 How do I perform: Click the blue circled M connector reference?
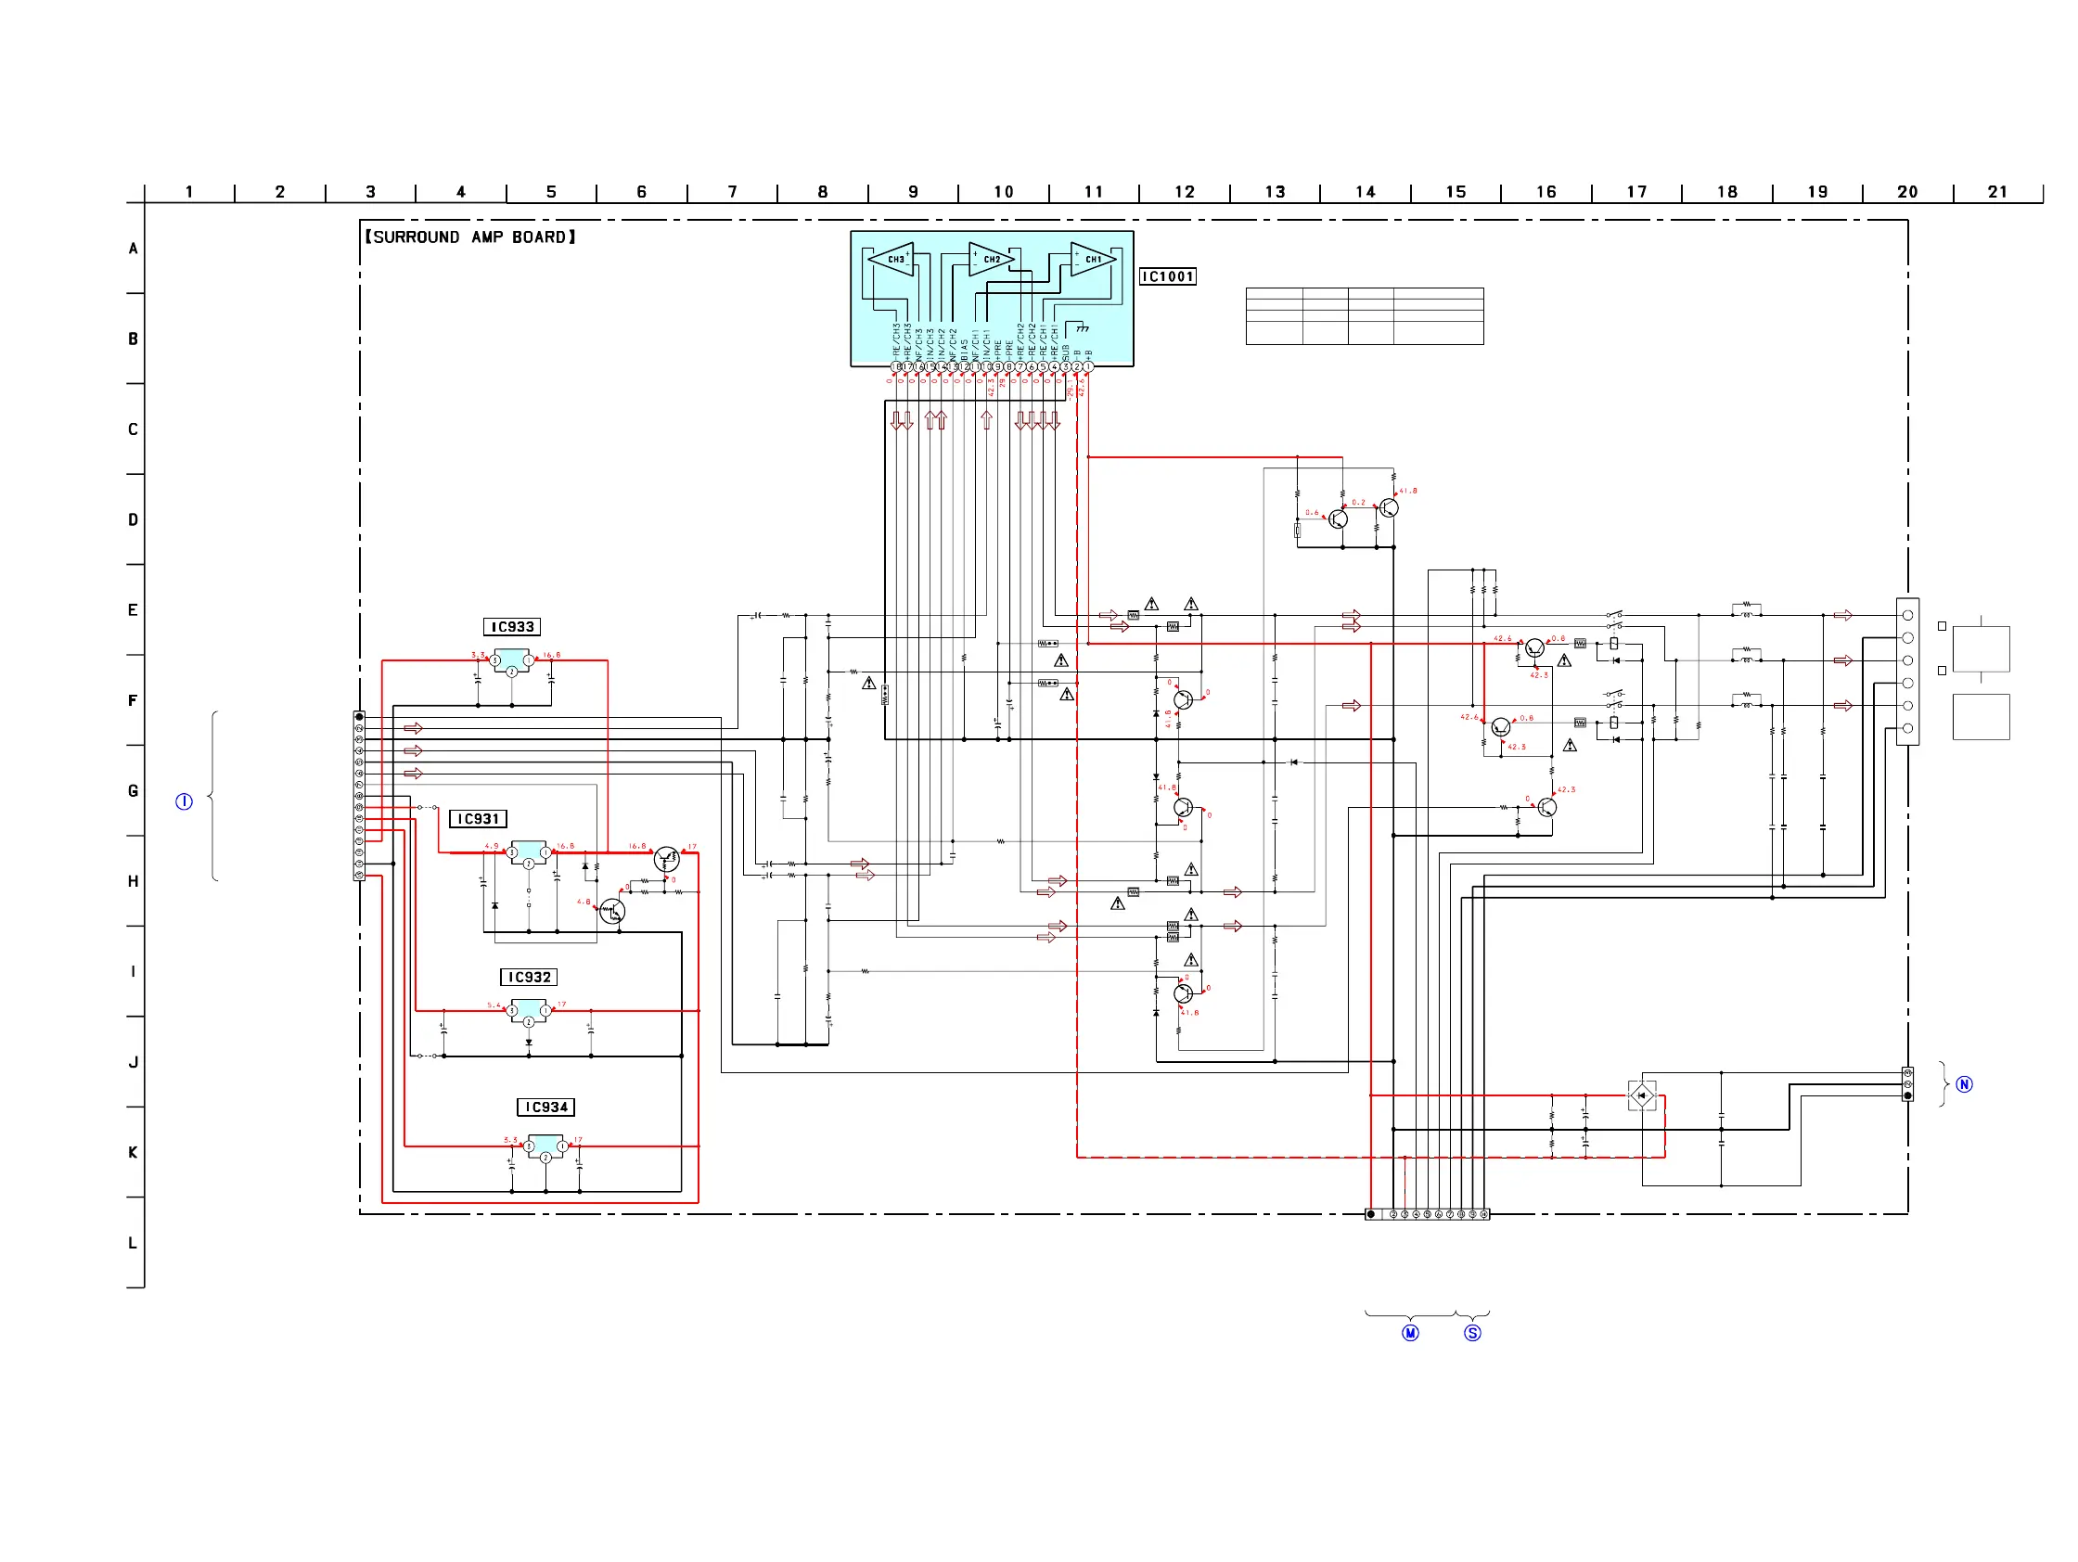tap(1410, 1333)
